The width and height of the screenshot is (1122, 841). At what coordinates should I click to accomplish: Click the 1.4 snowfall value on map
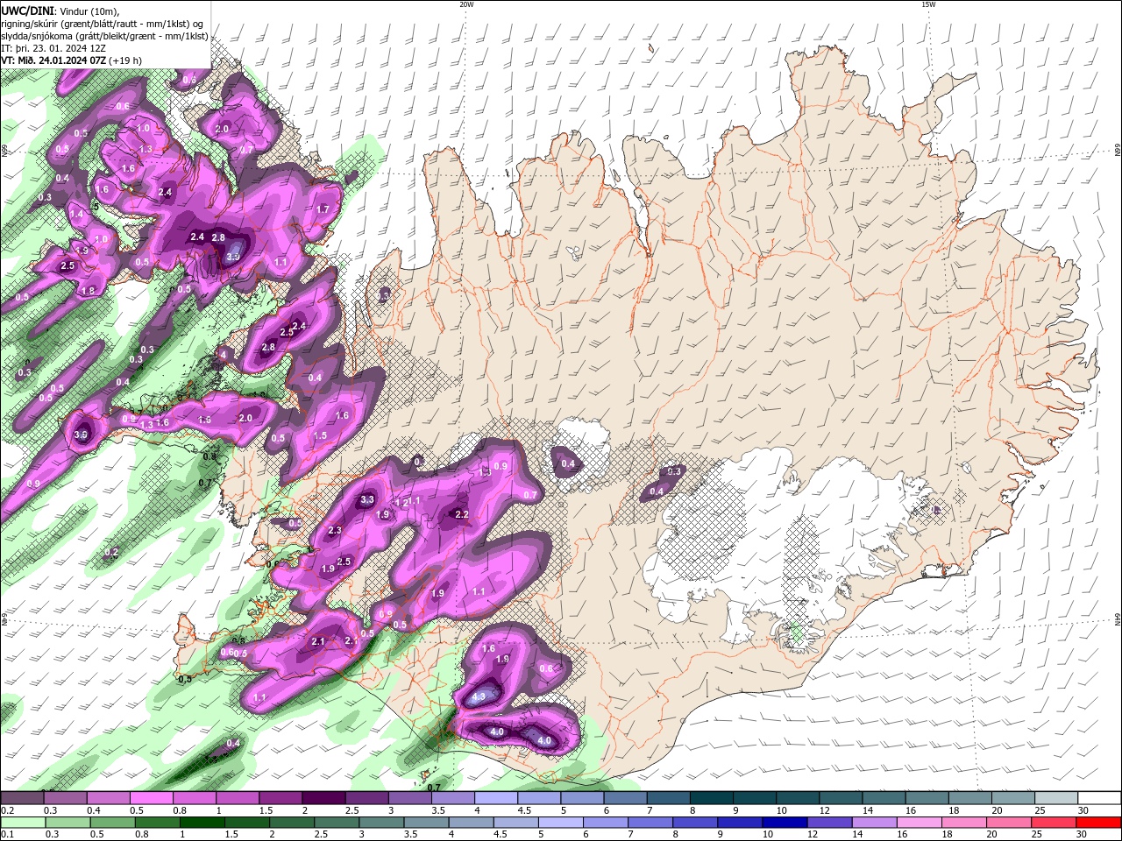coord(76,214)
